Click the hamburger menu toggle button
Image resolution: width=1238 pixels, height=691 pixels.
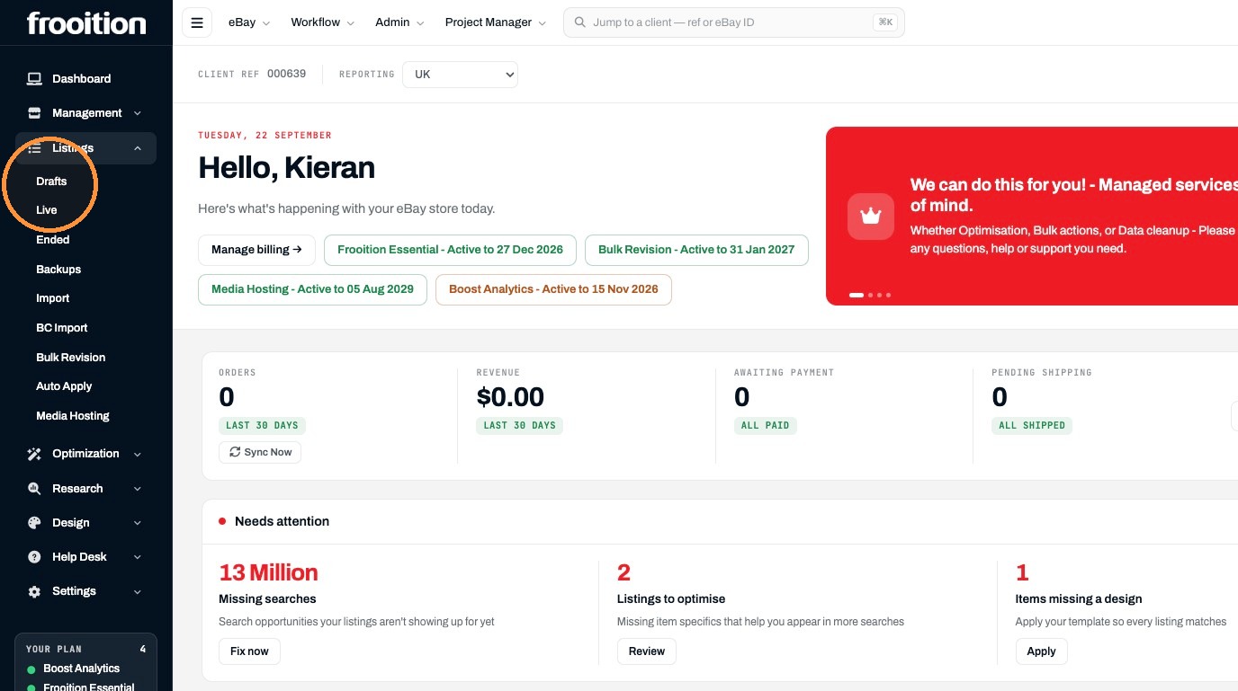pyautogui.click(x=197, y=22)
